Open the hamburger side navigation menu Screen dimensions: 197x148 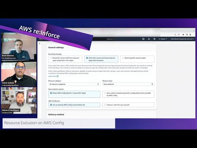click(x=39, y=44)
